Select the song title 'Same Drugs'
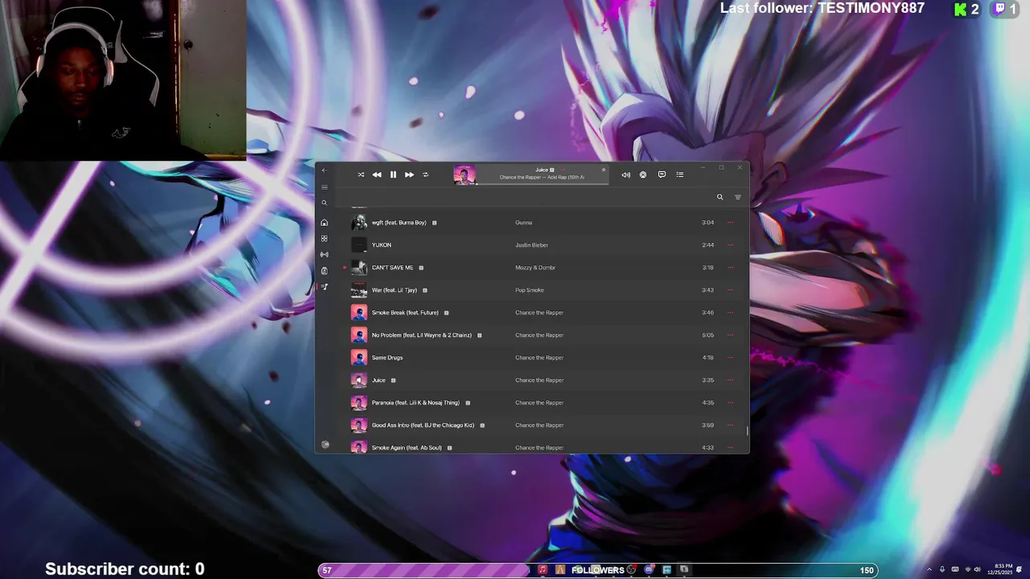The width and height of the screenshot is (1030, 579). (387, 358)
